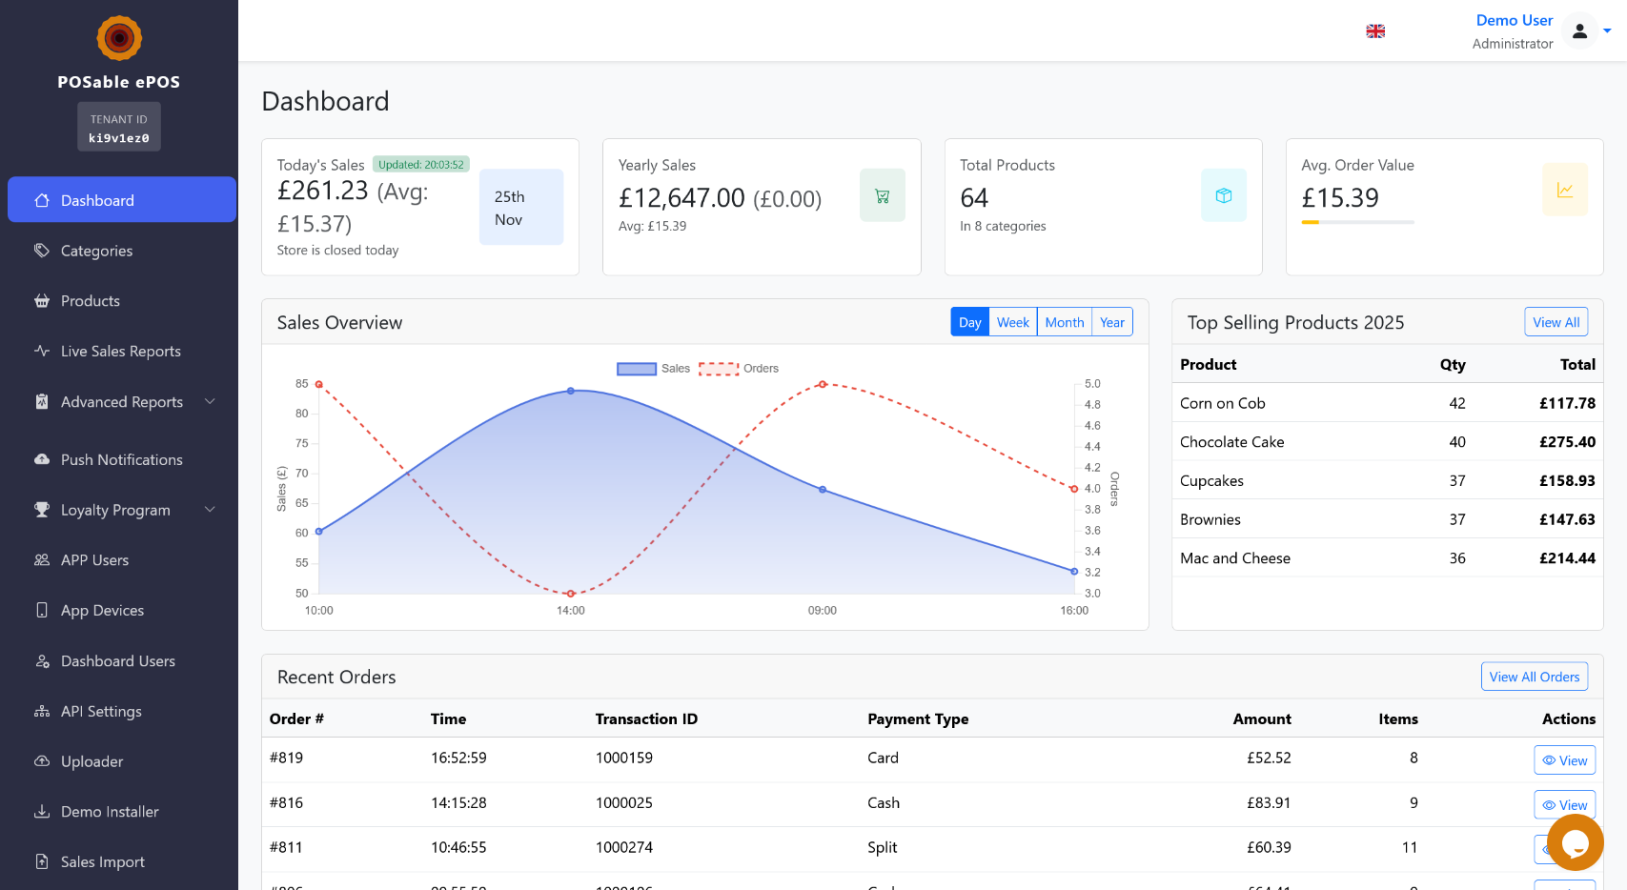1627x890 pixels.
Task: Click the box icon in Total Products
Action: [x=1223, y=195]
